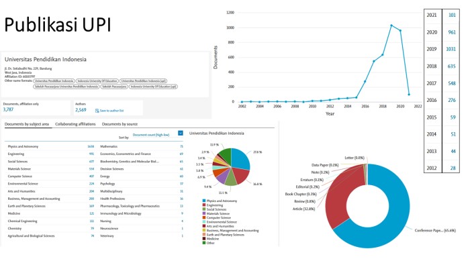The image size is (468, 263).
Task: Click Indonesia University Of Education tag
Action: click(x=97, y=81)
